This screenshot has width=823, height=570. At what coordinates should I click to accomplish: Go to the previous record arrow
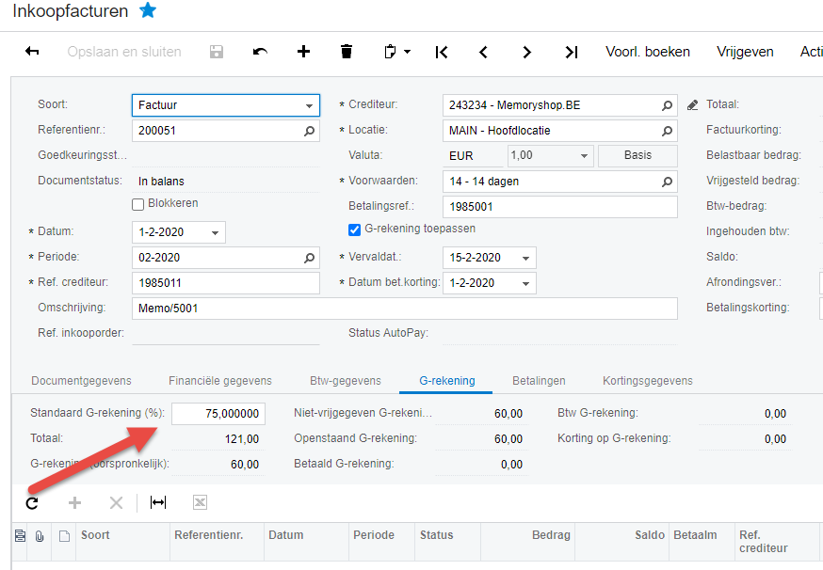pos(483,52)
